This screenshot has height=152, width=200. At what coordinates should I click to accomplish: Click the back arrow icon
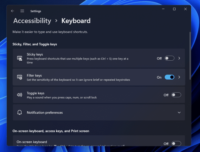click(12, 11)
